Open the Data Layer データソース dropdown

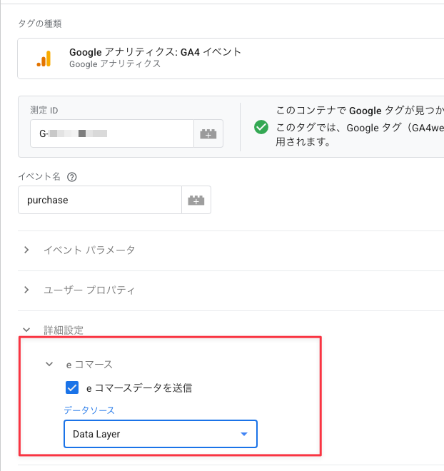pos(161,434)
